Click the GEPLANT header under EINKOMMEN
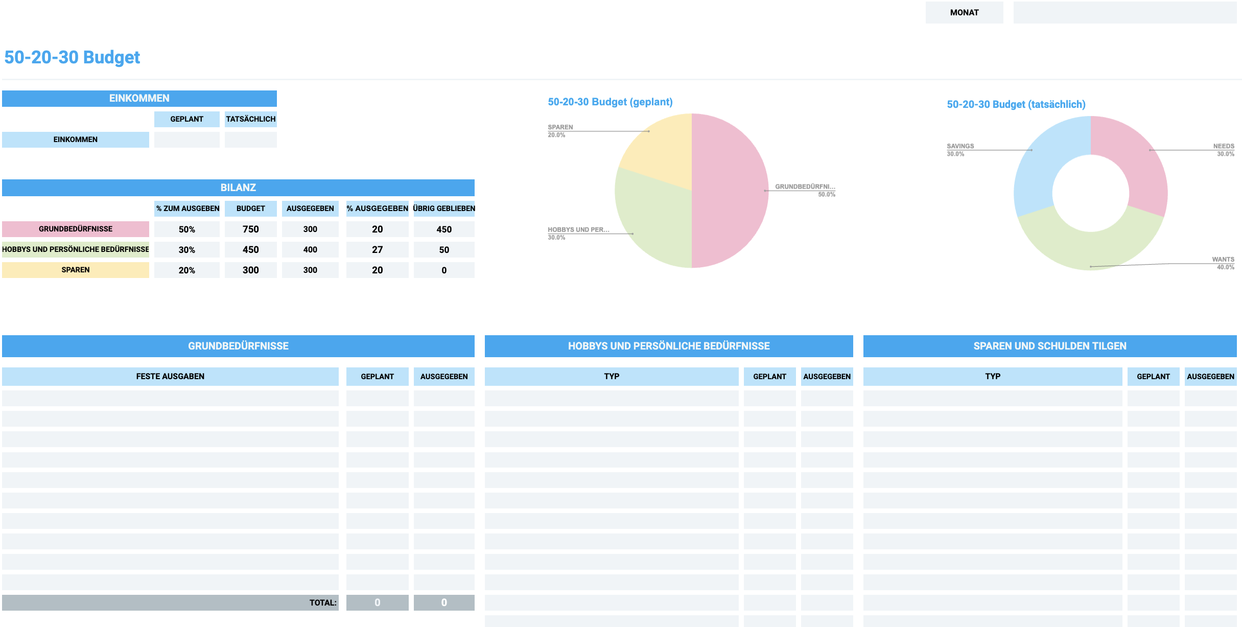 tap(187, 119)
